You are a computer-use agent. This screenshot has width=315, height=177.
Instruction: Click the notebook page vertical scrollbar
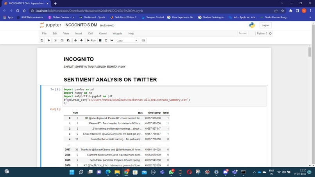(x=310, y=52)
